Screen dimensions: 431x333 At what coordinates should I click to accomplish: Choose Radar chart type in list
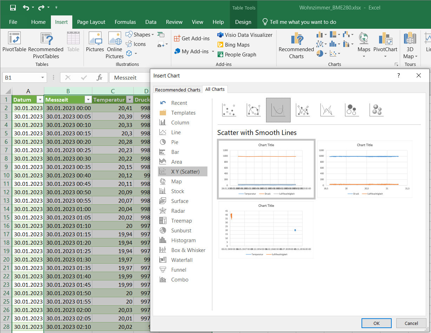click(183, 211)
